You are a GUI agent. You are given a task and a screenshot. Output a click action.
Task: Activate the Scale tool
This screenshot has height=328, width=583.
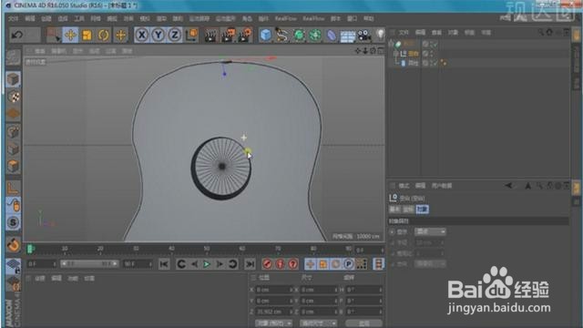point(87,35)
